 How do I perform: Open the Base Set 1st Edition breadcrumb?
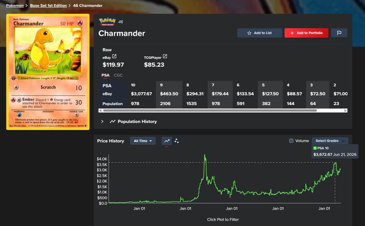point(48,5)
